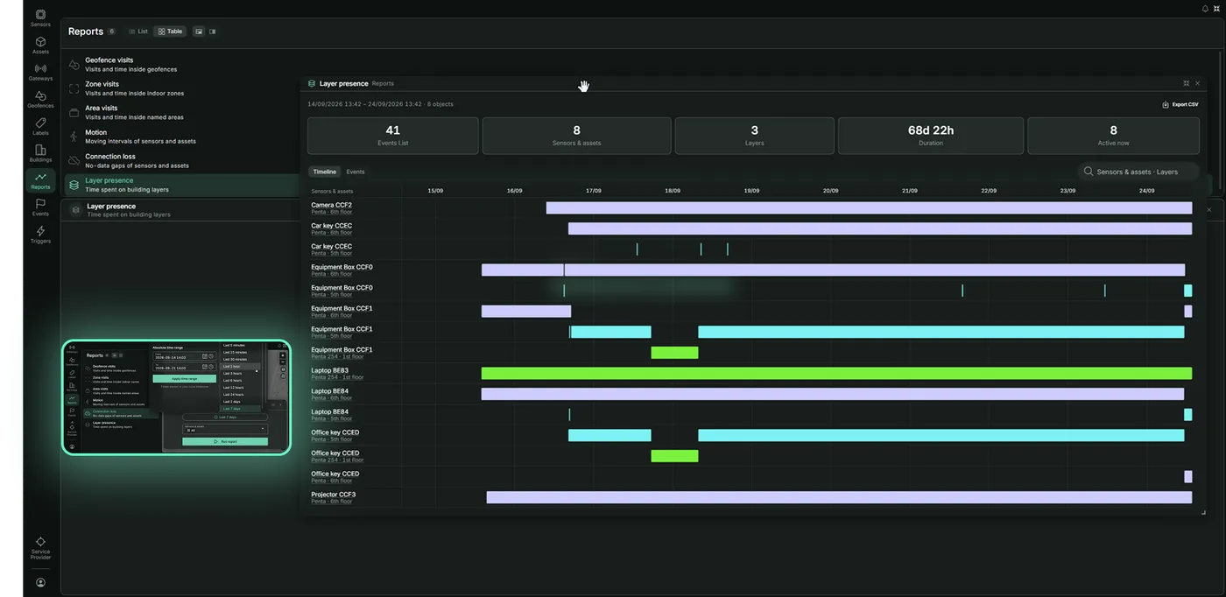Open the Area visits report

pos(182,112)
